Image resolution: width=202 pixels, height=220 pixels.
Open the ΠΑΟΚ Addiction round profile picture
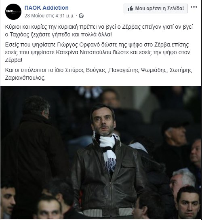(x=13, y=12)
